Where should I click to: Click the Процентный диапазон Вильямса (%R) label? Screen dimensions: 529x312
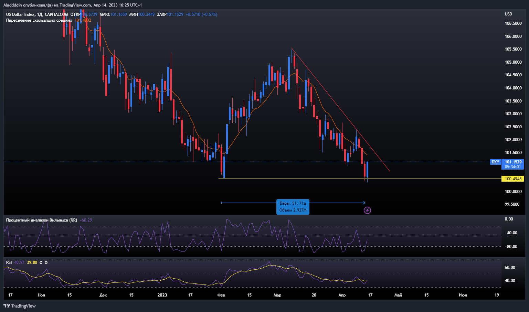[42, 220]
